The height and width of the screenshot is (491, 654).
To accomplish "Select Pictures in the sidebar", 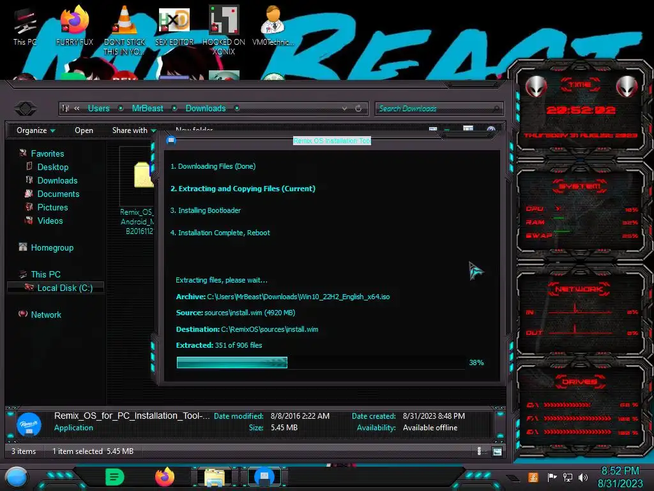I will [52, 207].
